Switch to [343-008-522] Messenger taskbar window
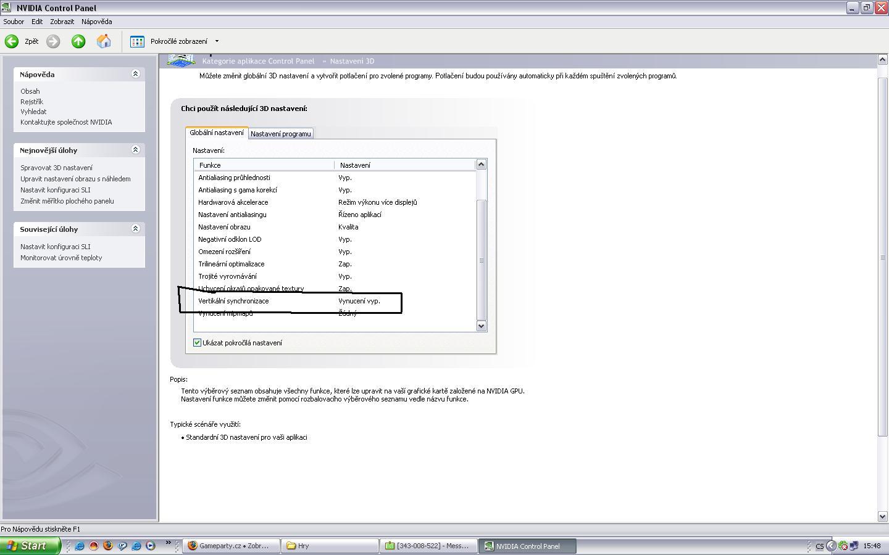Image resolution: width=889 pixels, height=555 pixels. click(x=429, y=546)
